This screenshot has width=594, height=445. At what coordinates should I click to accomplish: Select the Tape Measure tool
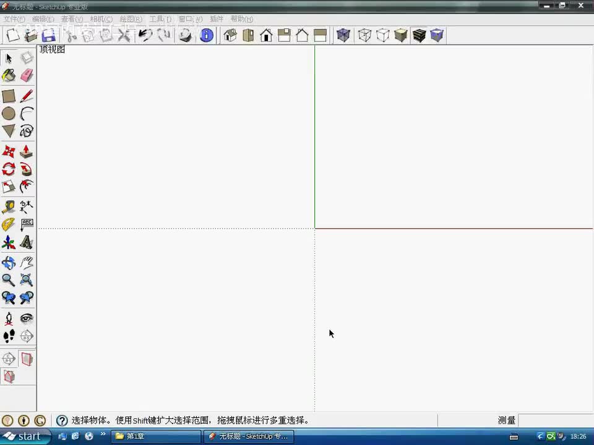9,207
